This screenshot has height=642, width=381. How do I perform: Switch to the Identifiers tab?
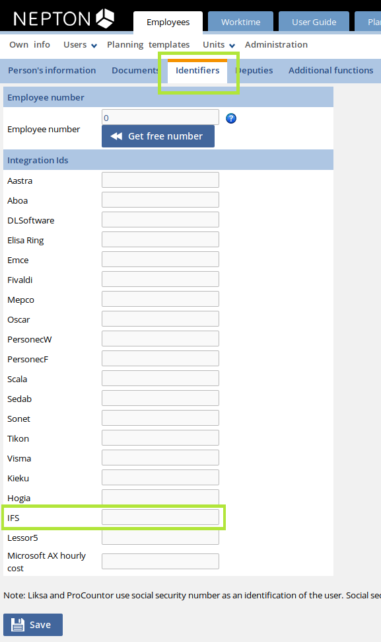pyautogui.click(x=197, y=70)
